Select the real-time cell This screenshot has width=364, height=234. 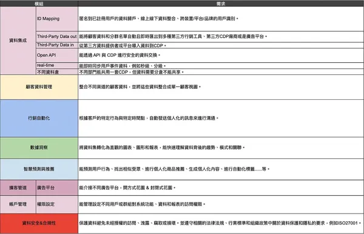click(57, 65)
